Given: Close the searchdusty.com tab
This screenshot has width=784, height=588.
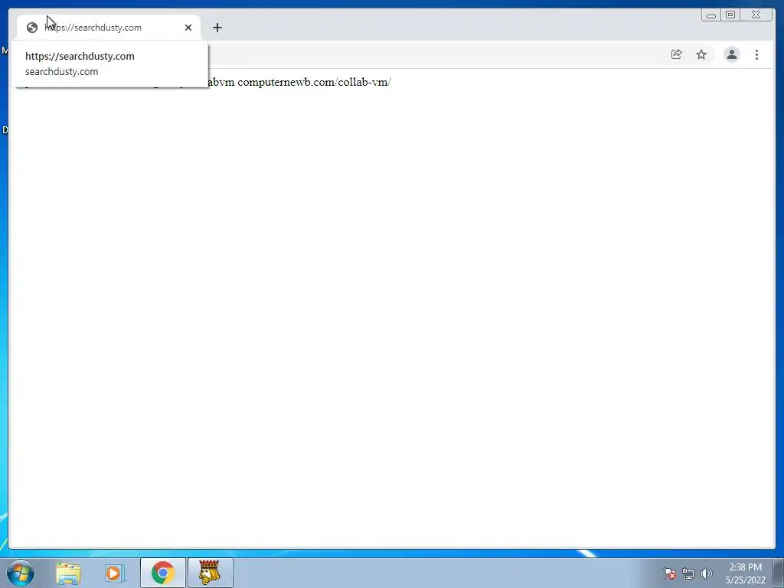Looking at the screenshot, I should 188,28.
